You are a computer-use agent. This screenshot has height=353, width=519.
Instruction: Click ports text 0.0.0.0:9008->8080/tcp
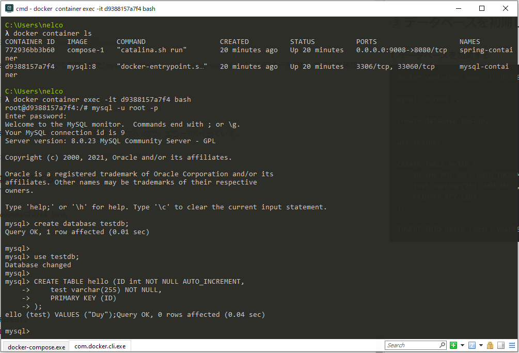tap(401, 50)
